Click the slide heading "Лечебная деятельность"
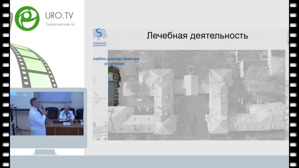 click(x=197, y=36)
